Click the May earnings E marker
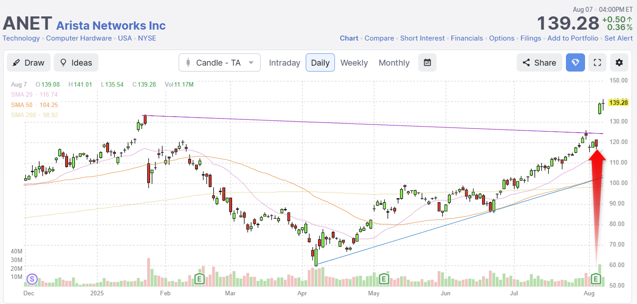 [x=384, y=278]
